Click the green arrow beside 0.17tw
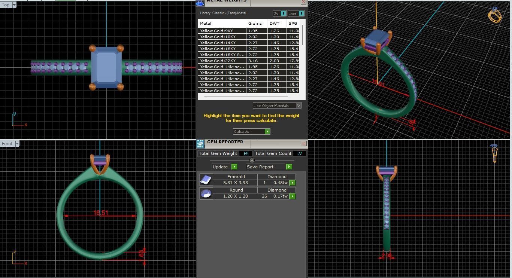Viewport: 512px width, 278px height. click(293, 196)
